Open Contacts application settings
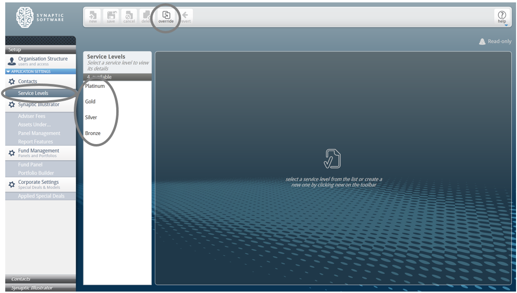The height and width of the screenshot is (293, 517). click(x=41, y=81)
